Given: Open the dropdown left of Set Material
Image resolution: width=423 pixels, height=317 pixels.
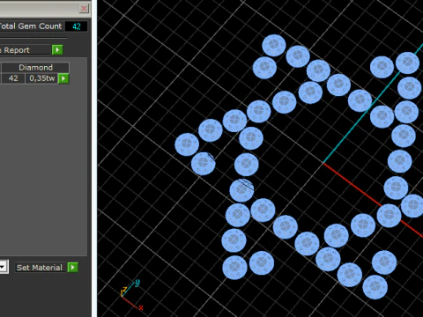Looking at the screenshot, I should (4, 267).
